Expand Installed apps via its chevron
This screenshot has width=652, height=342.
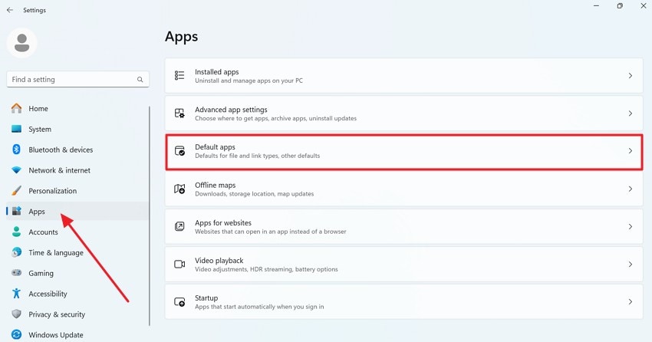631,76
